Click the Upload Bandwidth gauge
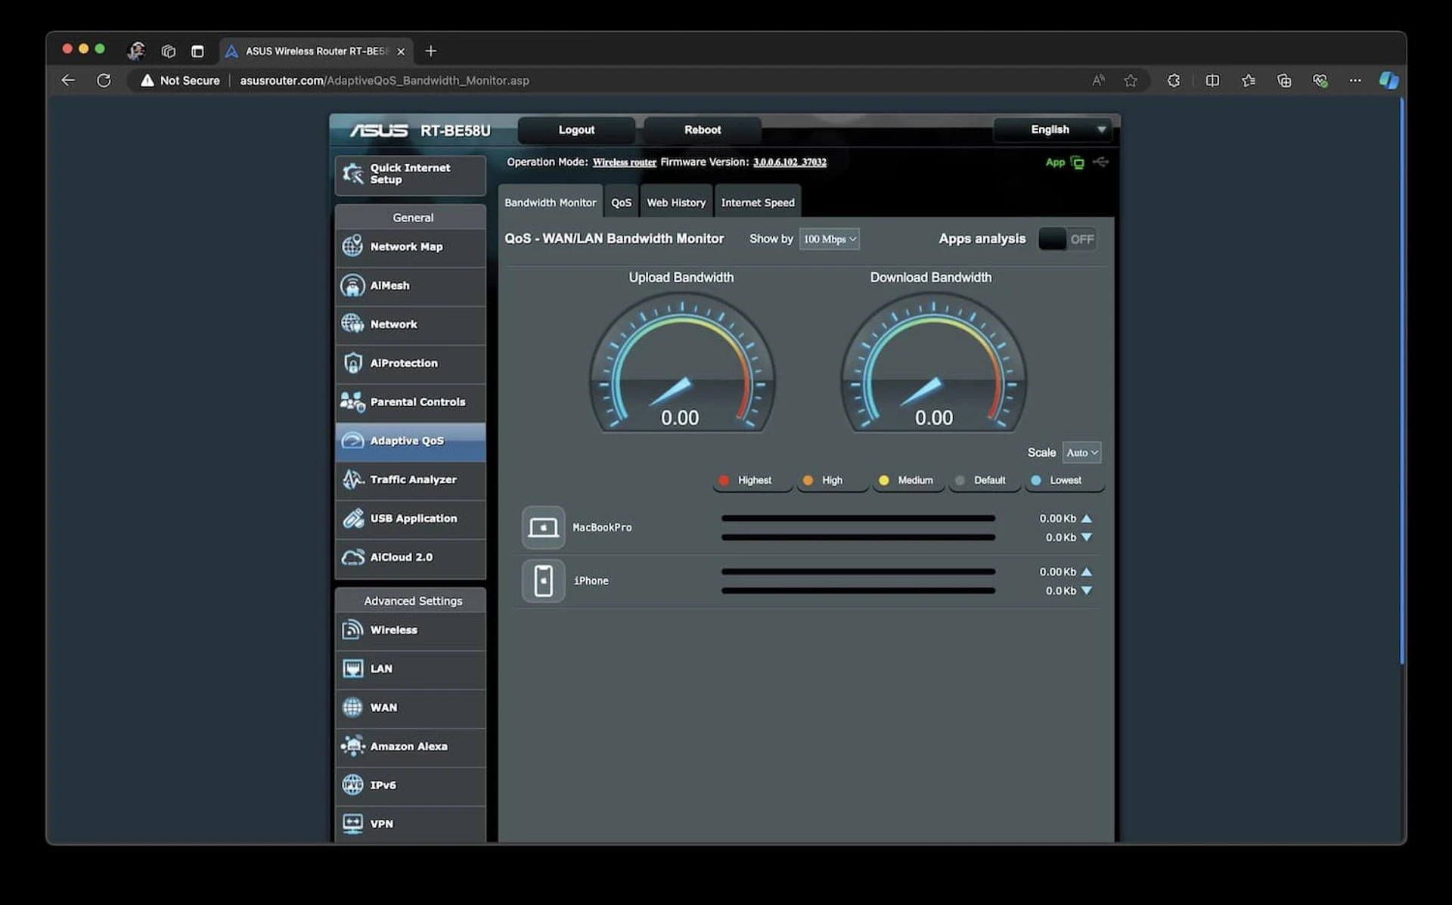 click(681, 363)
